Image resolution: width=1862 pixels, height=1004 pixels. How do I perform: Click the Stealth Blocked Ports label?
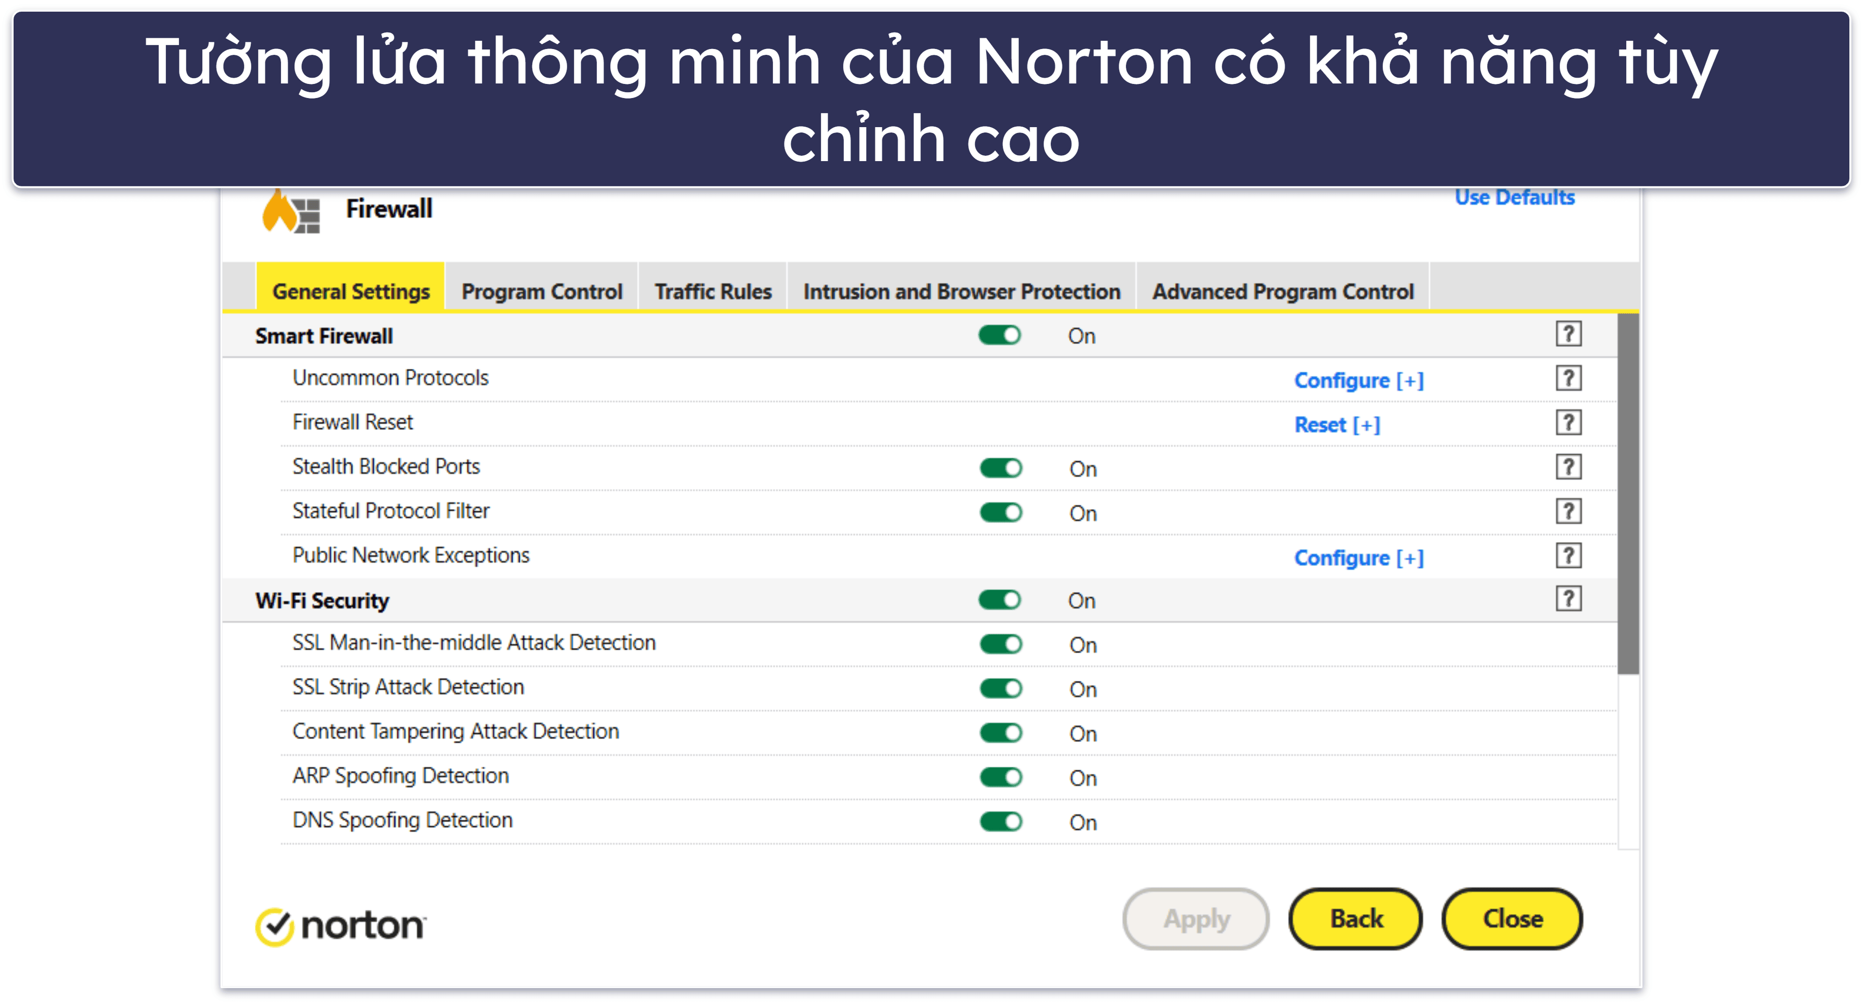[x=386, y=466]
